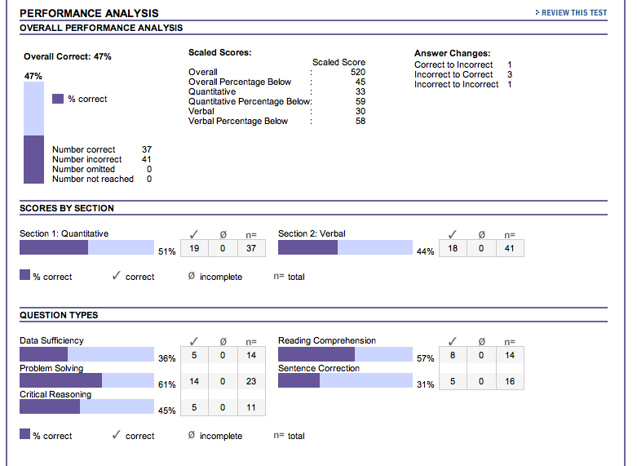Viewport: 637px width, 466px height.
Task: Click the Correct to Incorrect label
Action: pyautogui.click(x=453, y=64)
